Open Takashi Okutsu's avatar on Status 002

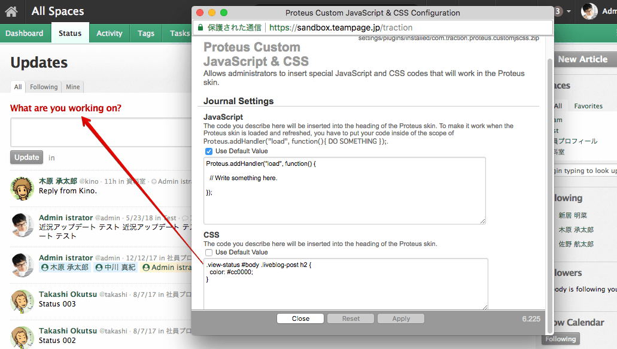pos(22,338)
